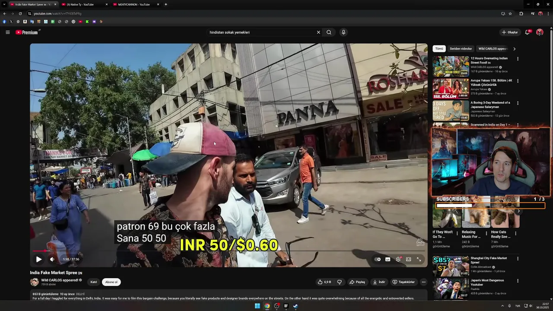Open Windows Start menu
553x311 pixels.
257,306
